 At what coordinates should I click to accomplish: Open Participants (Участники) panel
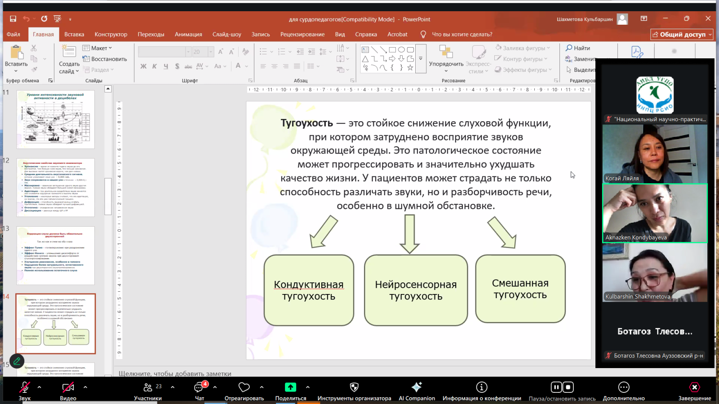[x=148, y=387]
